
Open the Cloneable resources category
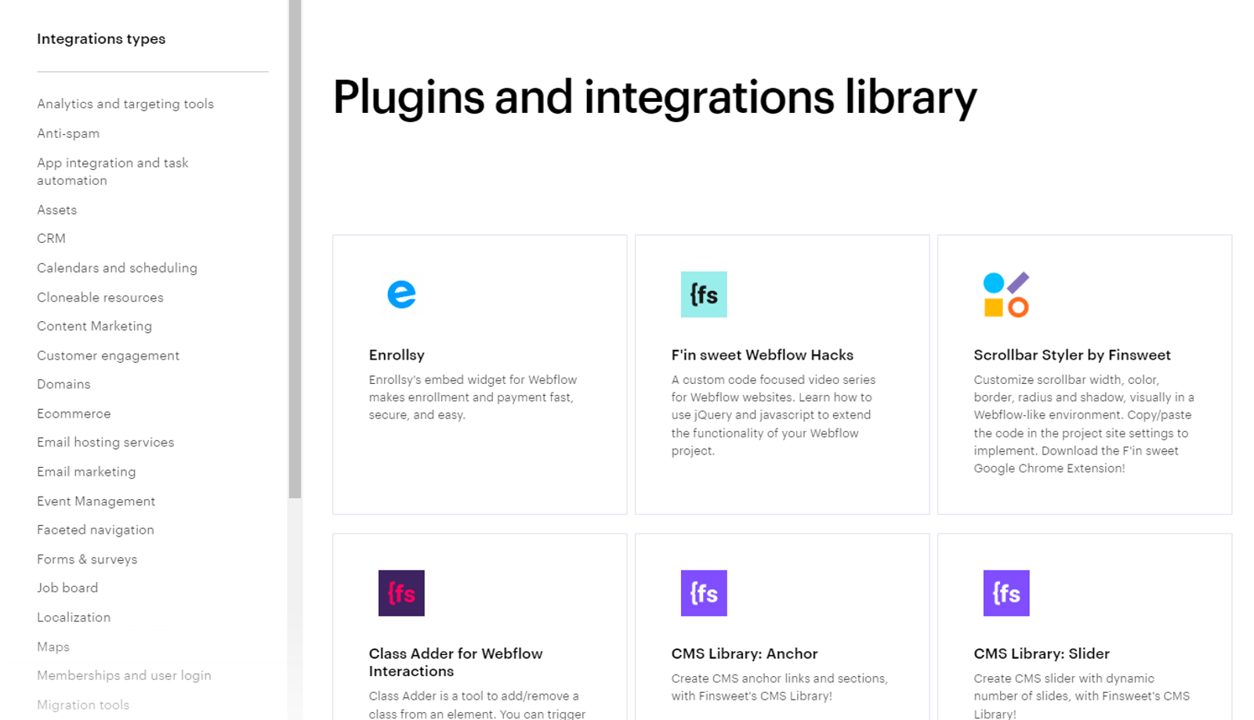[x=100, y=298]
